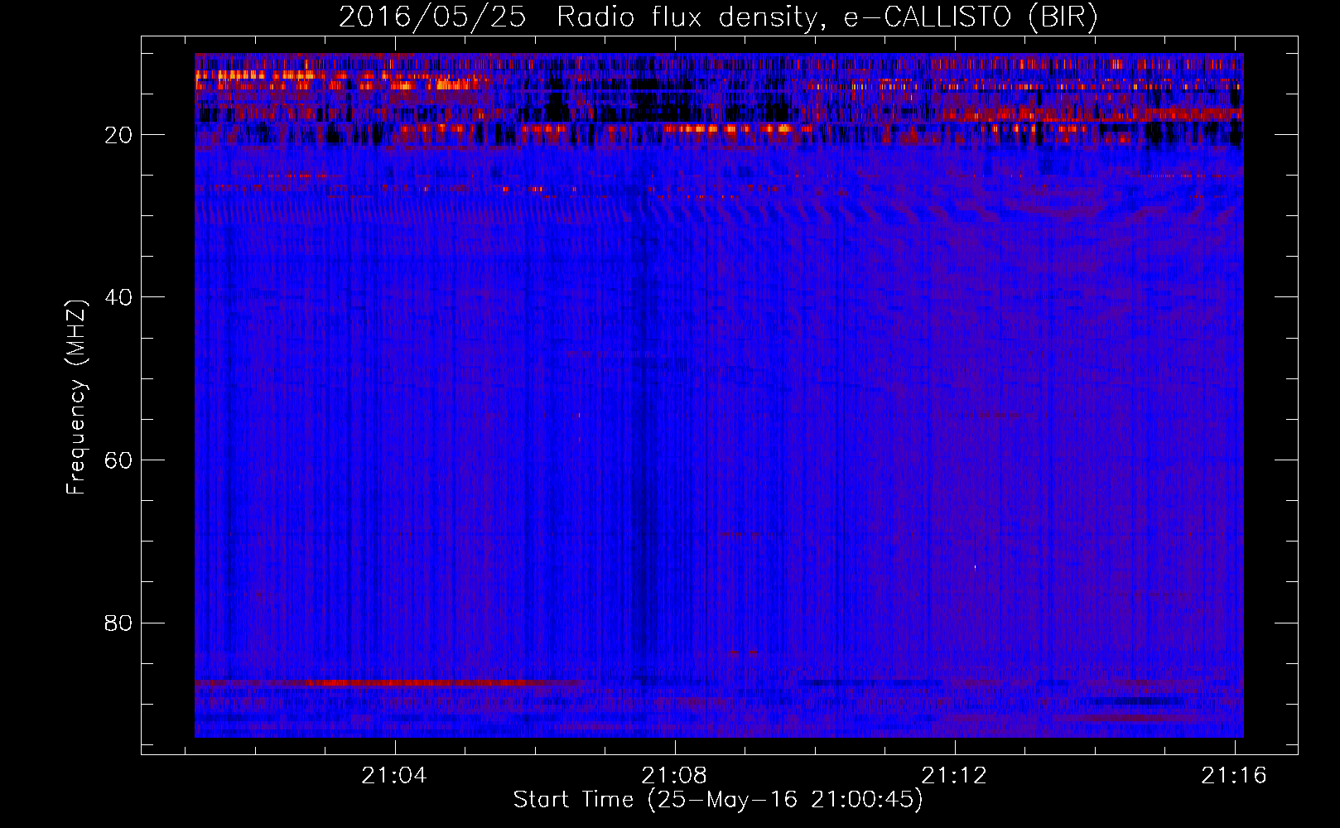
Task: Click the 80 MHz frequency tick label
Action: pyautogui.click(x=119, y=623)
